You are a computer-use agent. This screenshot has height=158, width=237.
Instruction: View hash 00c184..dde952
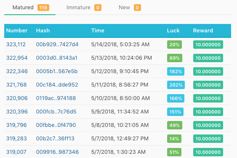(57, 85)
